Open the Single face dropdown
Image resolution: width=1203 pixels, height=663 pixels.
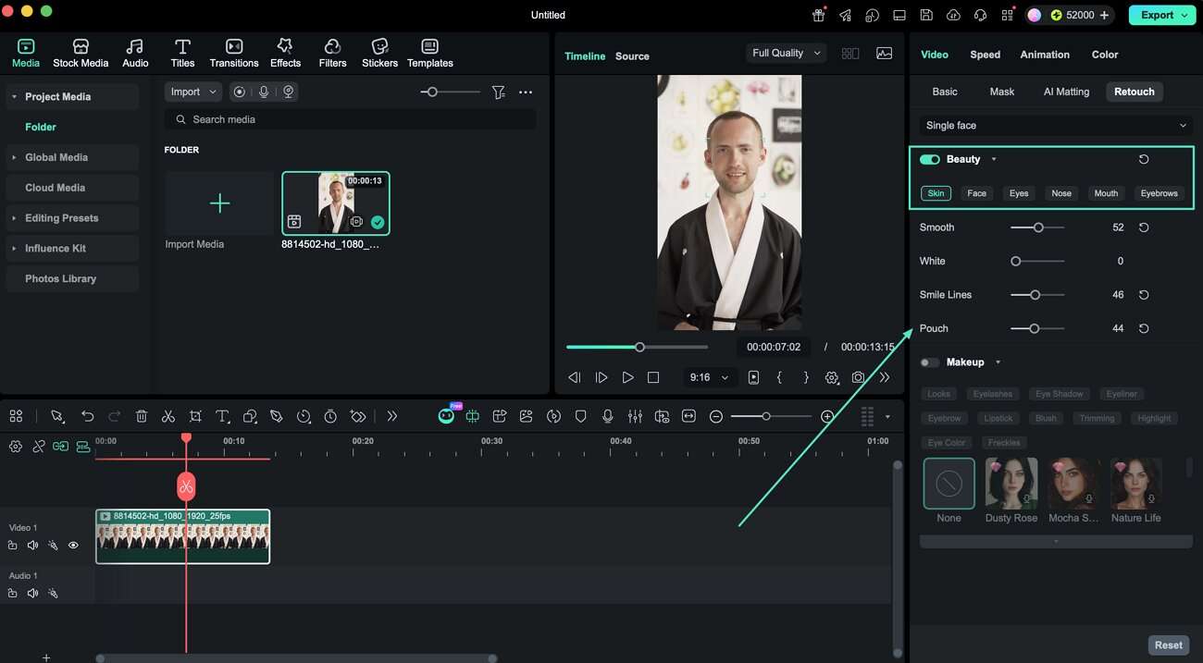[1056, 126]
